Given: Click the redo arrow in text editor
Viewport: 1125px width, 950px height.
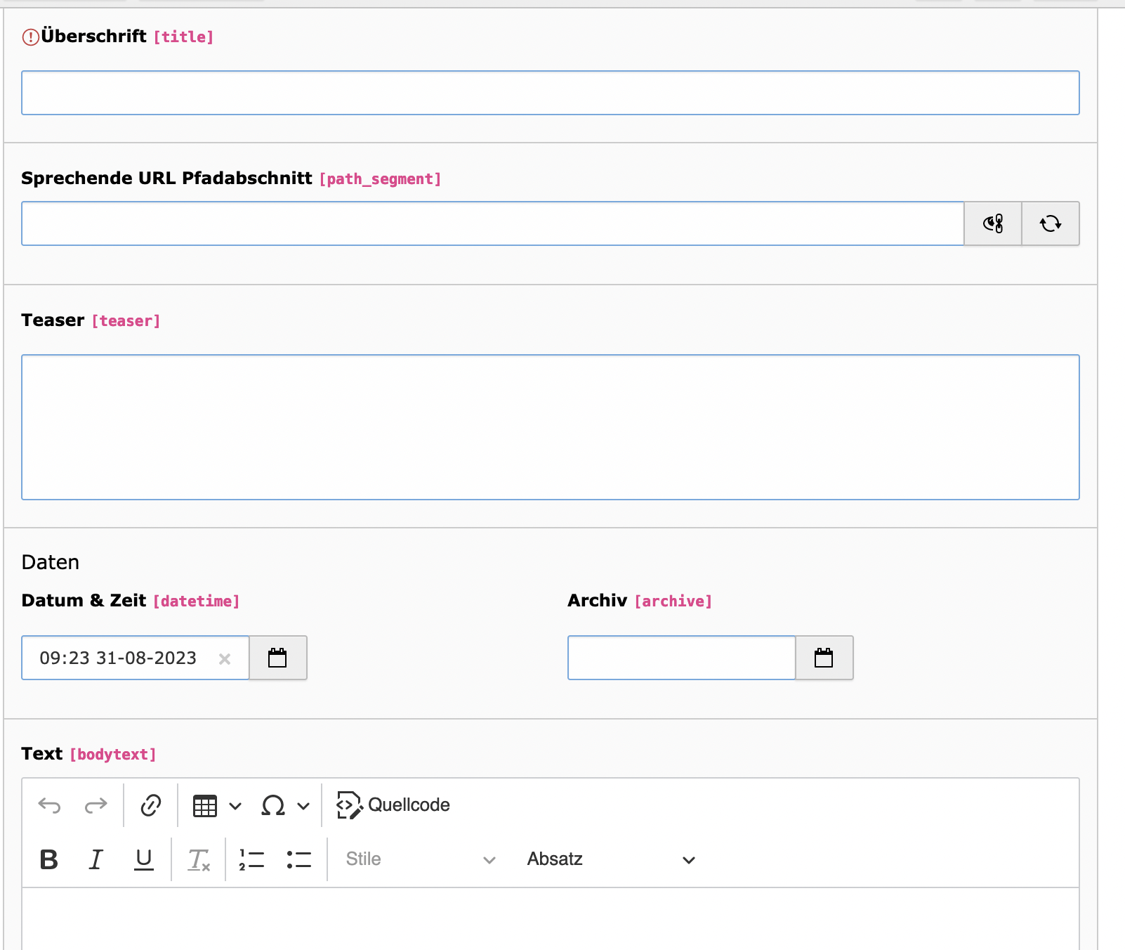Looking at the screenshot, I should point(96,805).
